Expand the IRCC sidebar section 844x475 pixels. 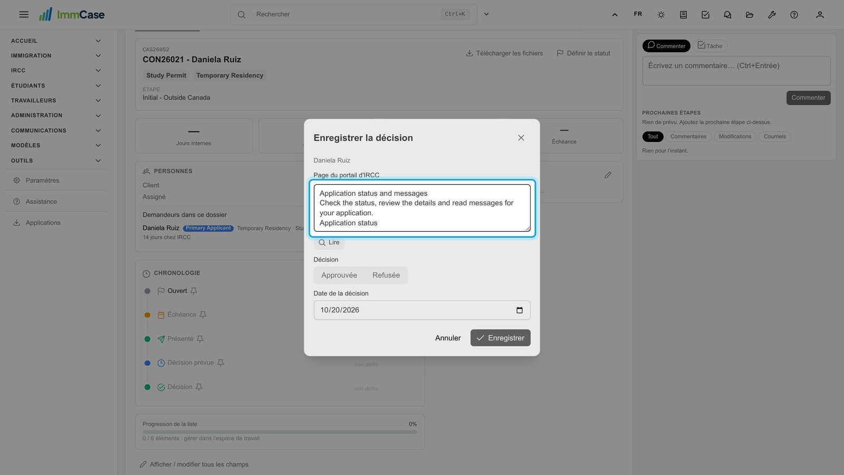(56, 70)
